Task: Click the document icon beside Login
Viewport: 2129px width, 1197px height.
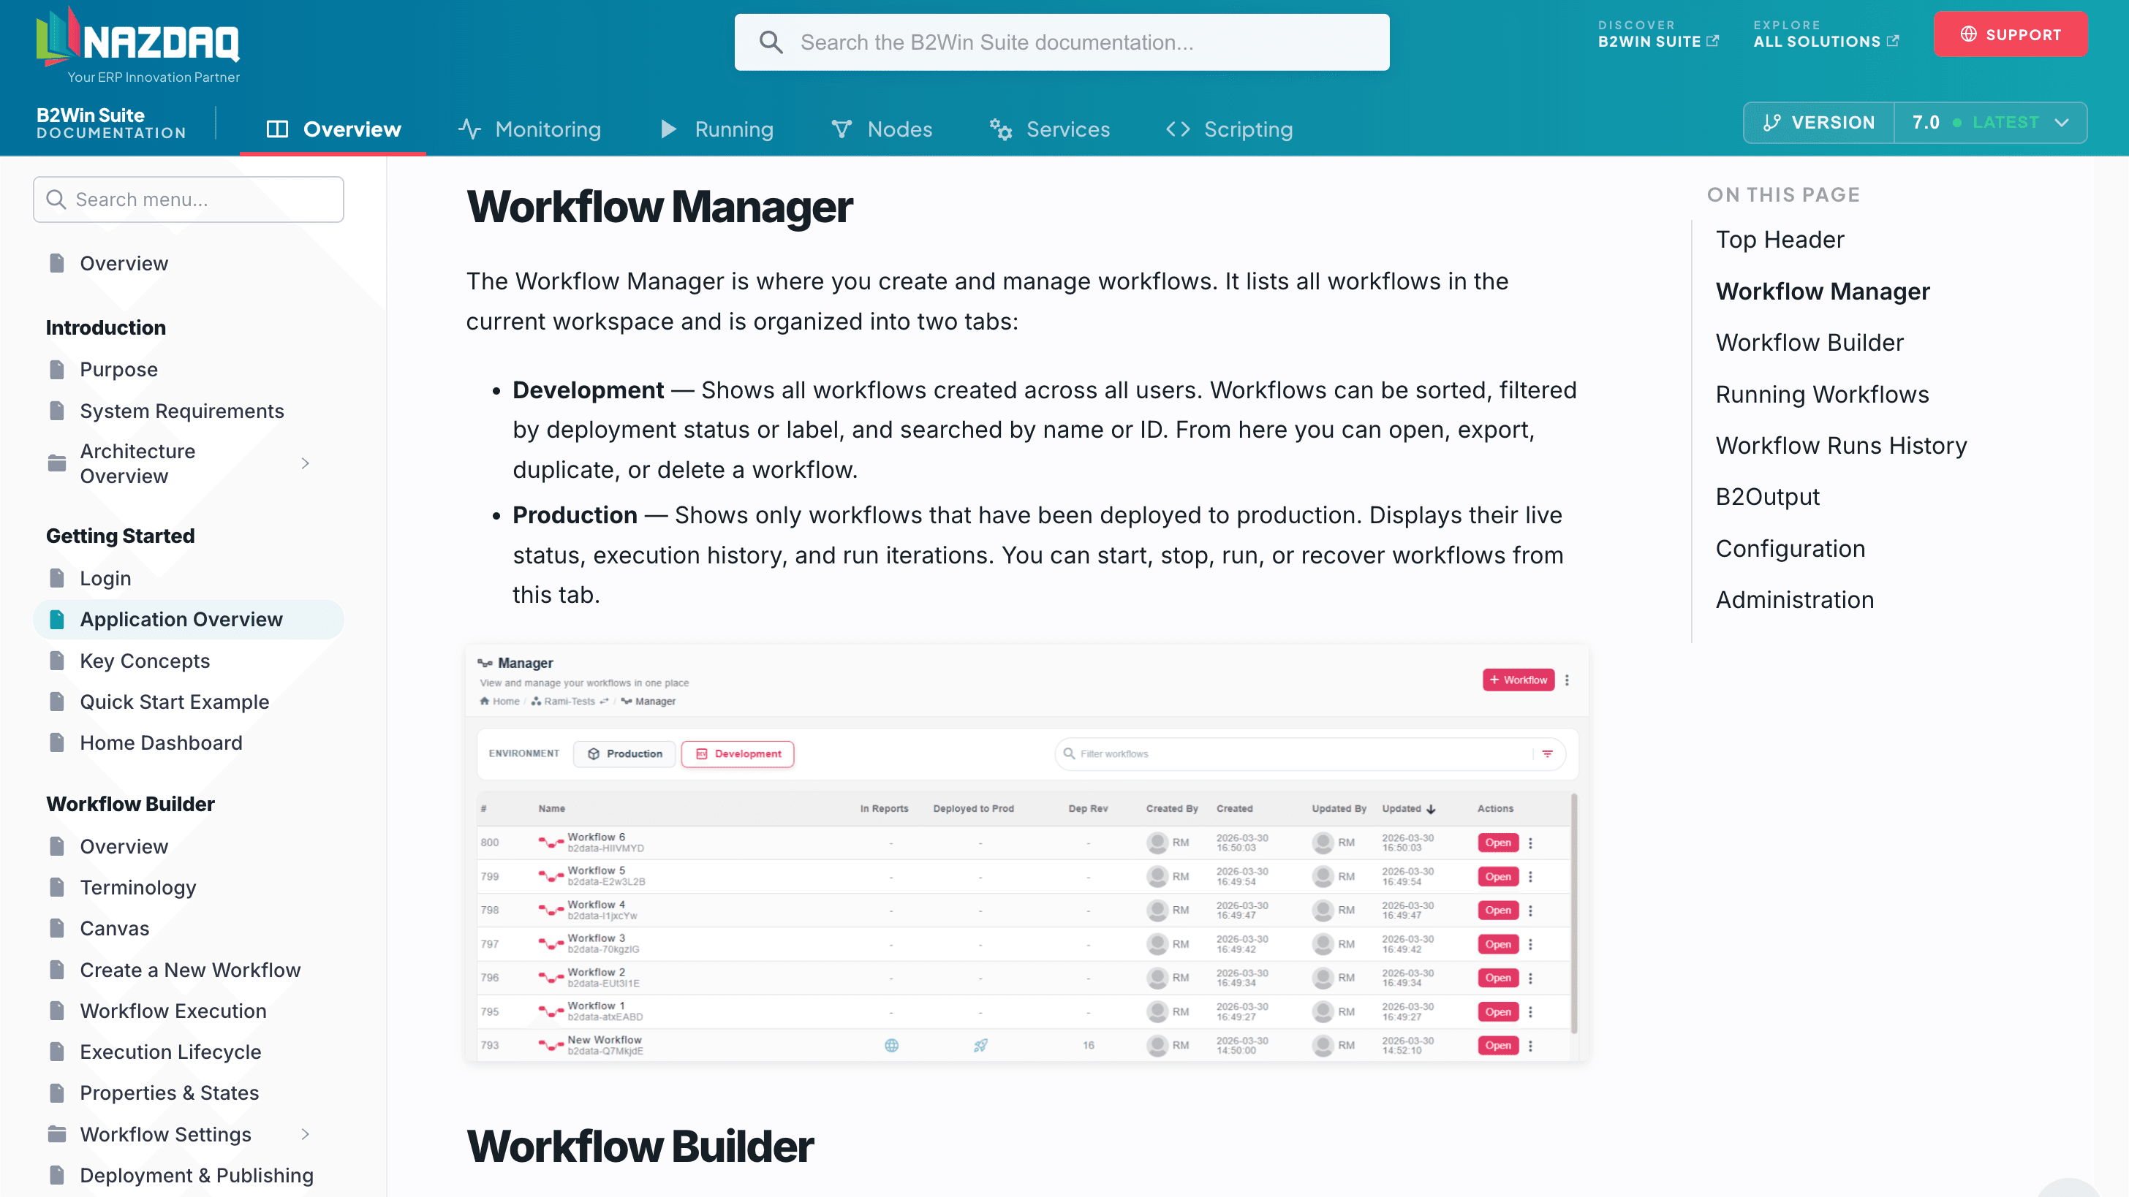Action: click(57, 578)
